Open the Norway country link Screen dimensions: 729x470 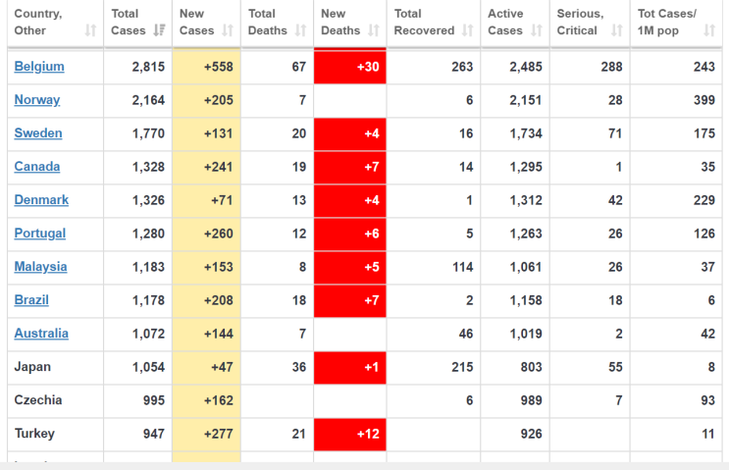(37, 100)
